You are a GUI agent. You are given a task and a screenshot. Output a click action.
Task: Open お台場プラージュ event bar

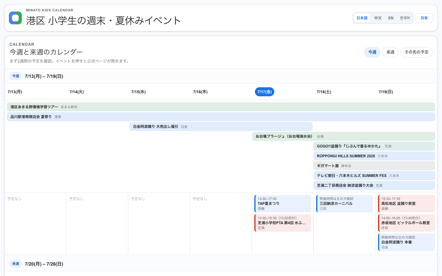coord(343,136)
